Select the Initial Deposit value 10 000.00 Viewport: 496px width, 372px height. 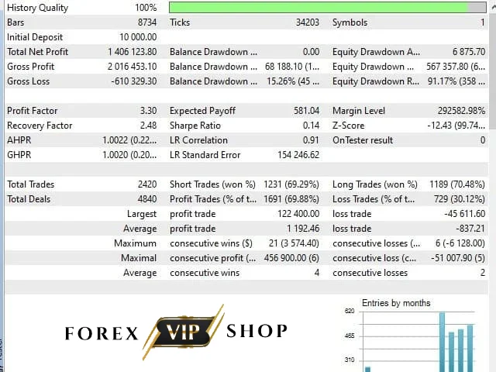coord(138,37)
